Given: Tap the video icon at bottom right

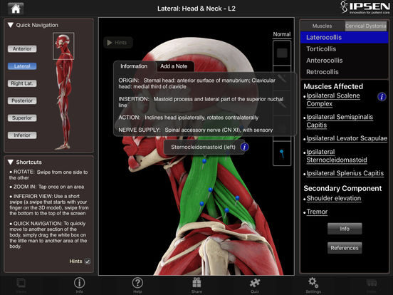Looking at the screenshot, I should (x=372, y=285).
